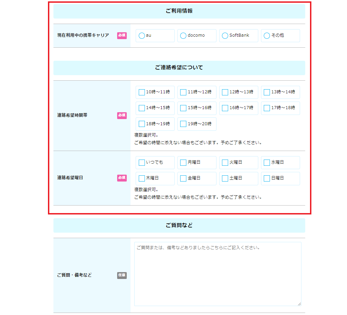Select the au carrier radio button

(142, 36)
